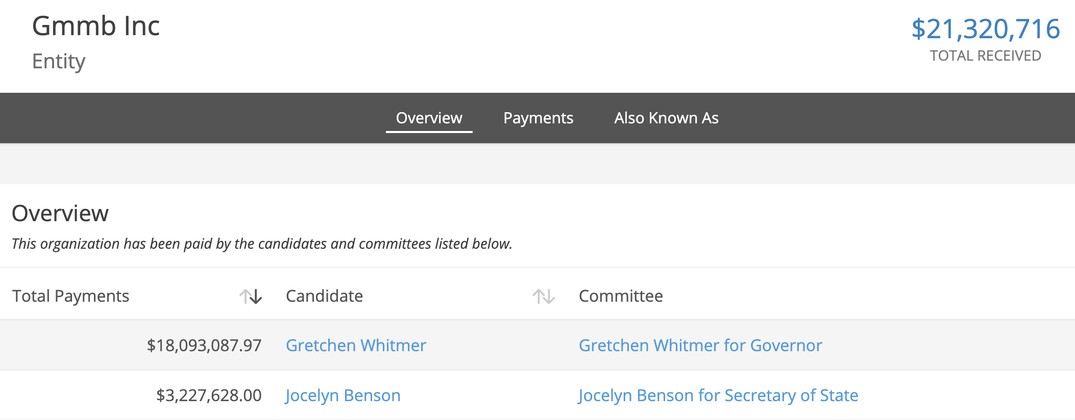
Task: Open the Also Known As tab
Action: point(666,118)
